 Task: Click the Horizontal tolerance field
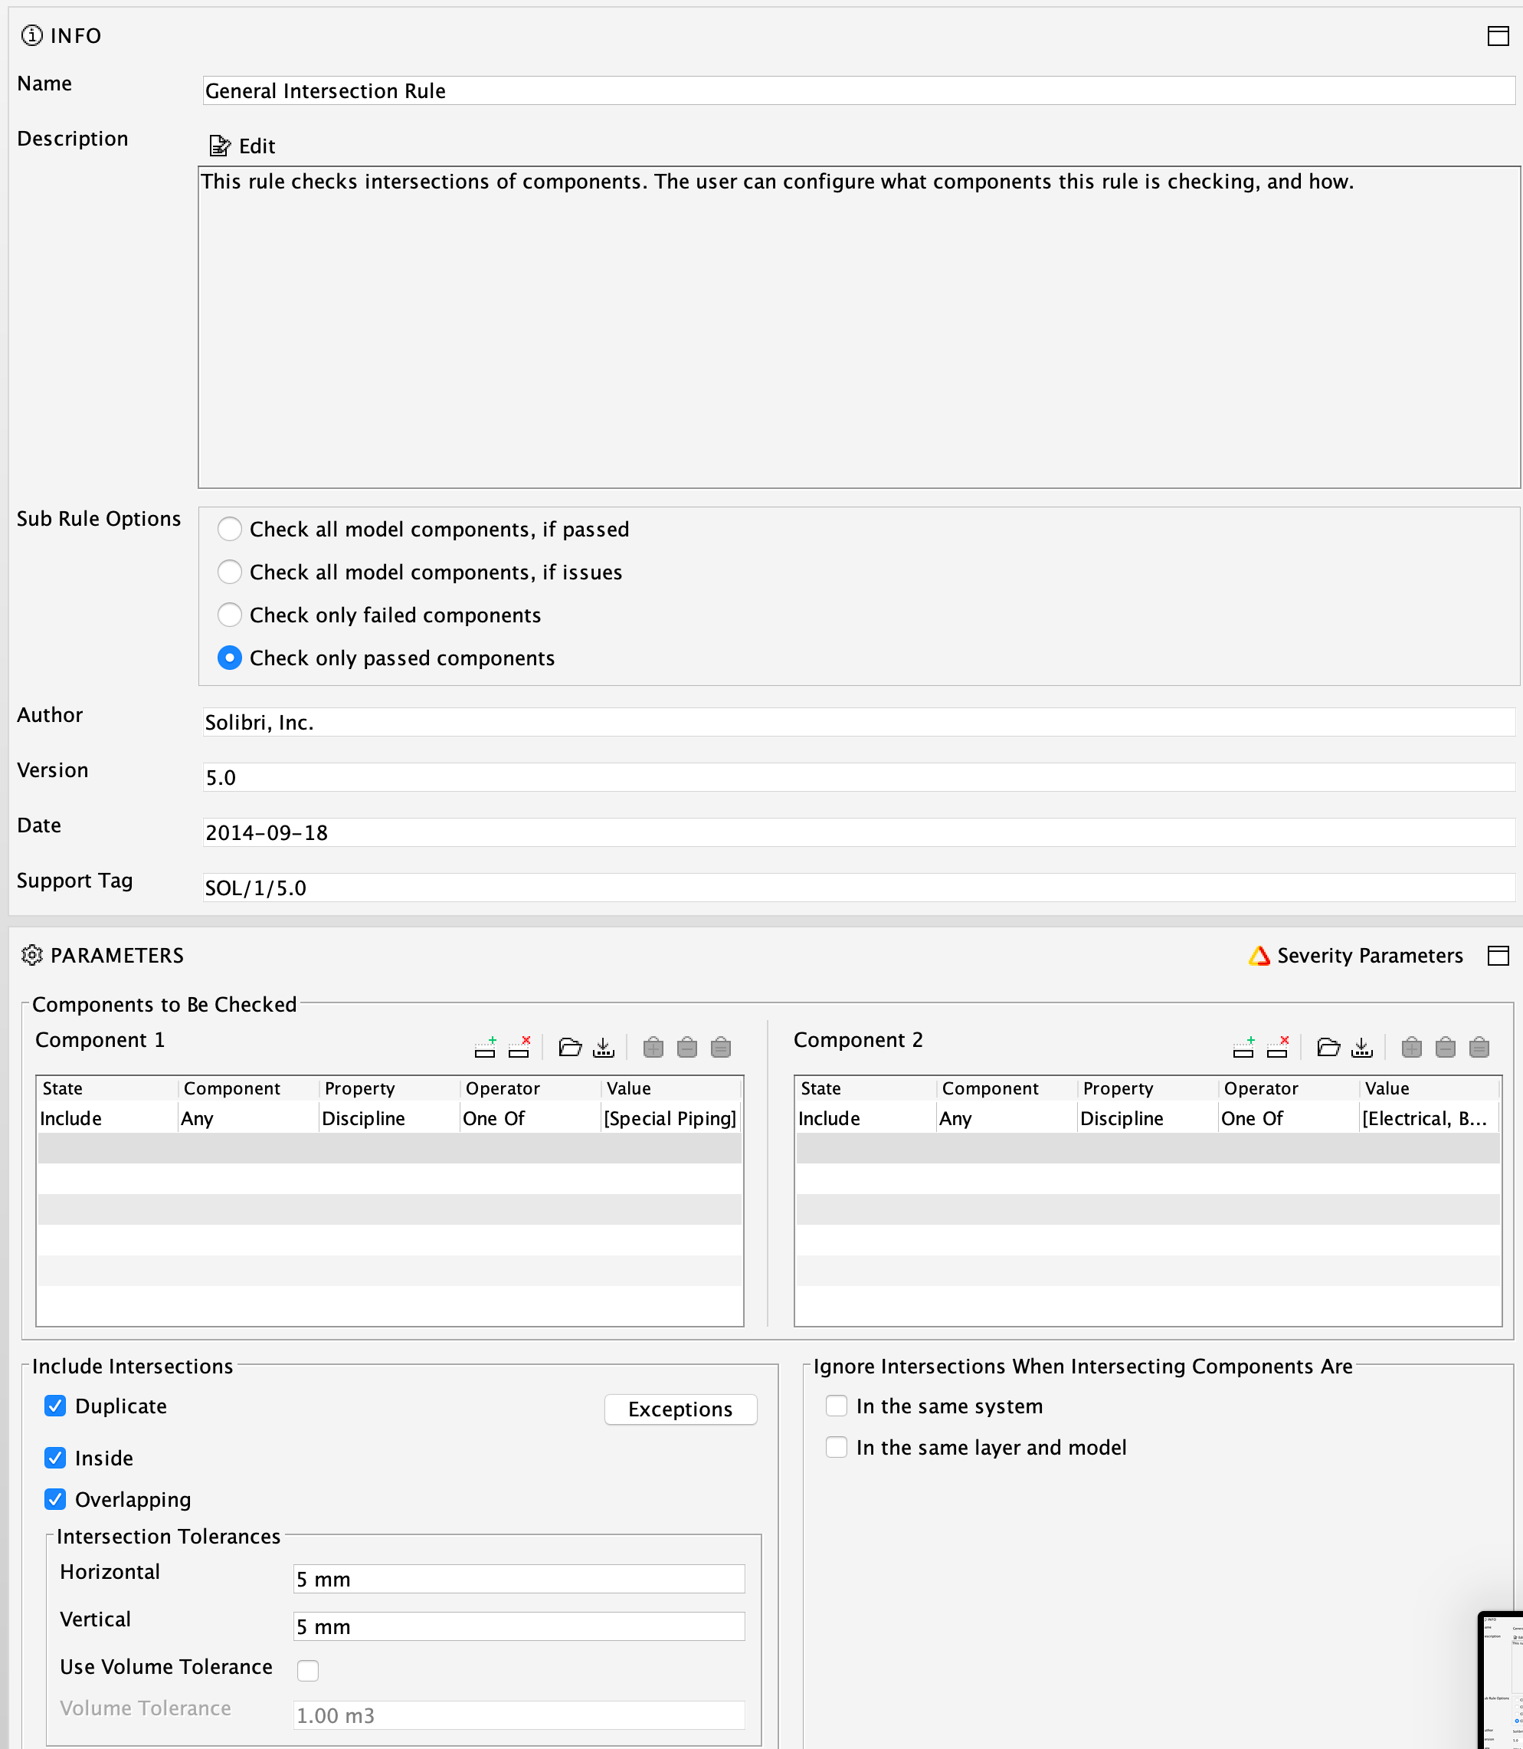click(x=519, y=1579)
